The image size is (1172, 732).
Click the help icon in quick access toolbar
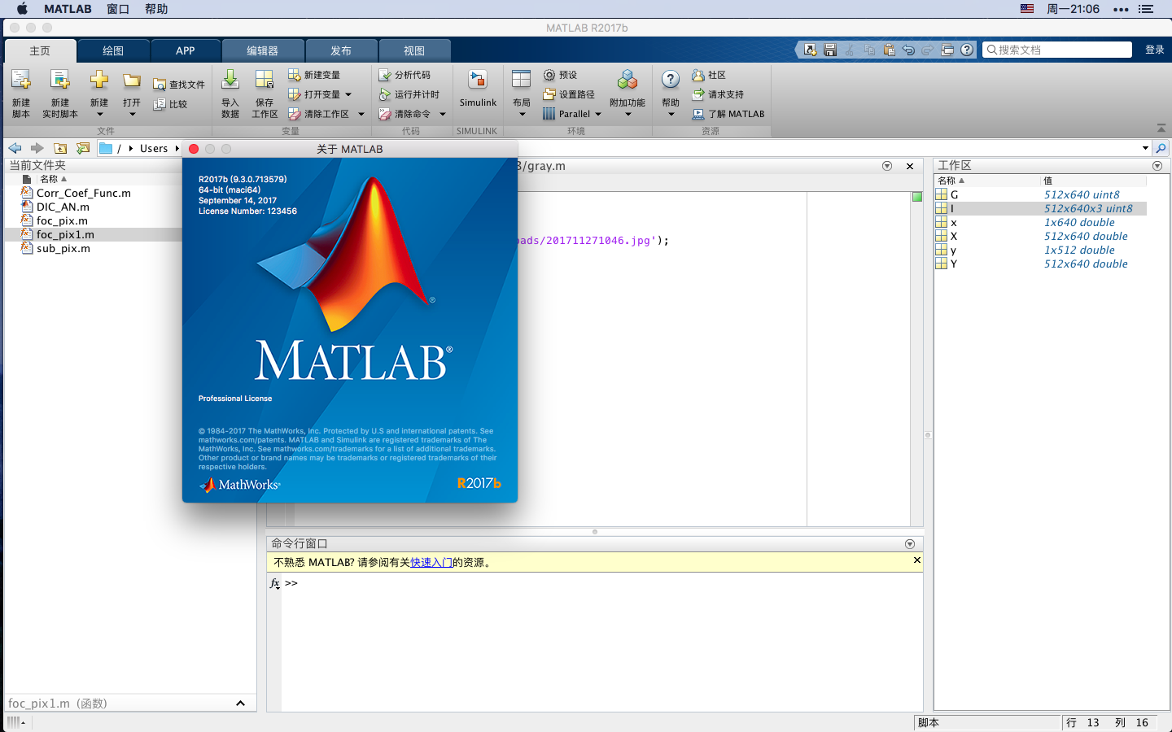tap(967, 50)
